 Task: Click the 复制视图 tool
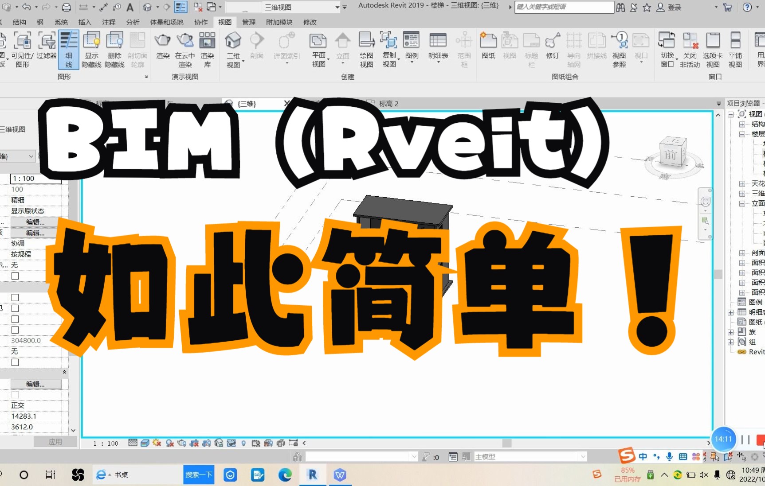[389, 49]
